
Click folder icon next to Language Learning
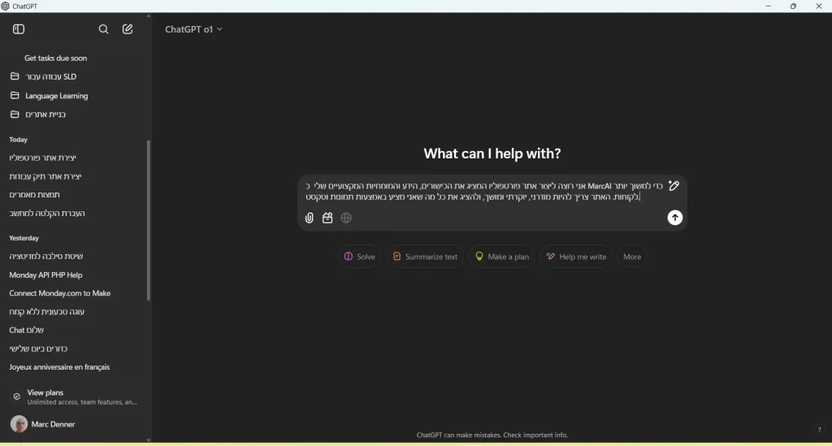coord(15,96)
